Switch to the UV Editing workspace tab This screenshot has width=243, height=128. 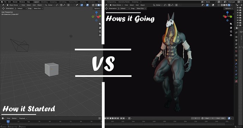(63, 2)
